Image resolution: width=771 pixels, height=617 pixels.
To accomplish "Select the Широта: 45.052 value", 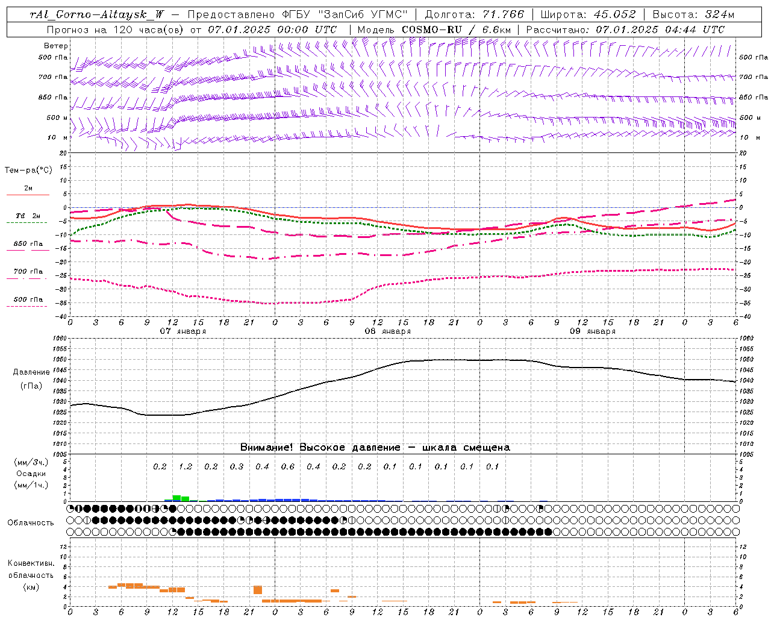I will click(588, 14).
